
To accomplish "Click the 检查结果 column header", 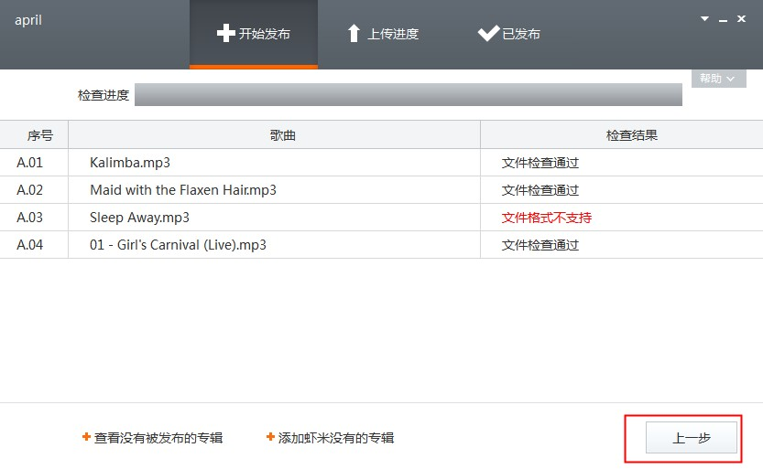I will click(622, 135).
